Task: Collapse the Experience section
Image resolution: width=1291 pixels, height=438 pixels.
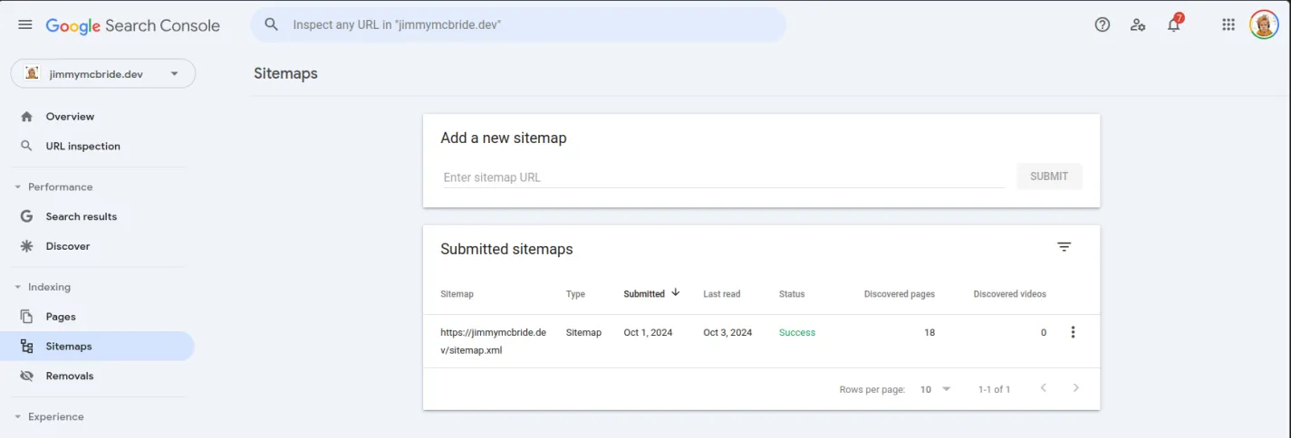Action: coord(18,417)
